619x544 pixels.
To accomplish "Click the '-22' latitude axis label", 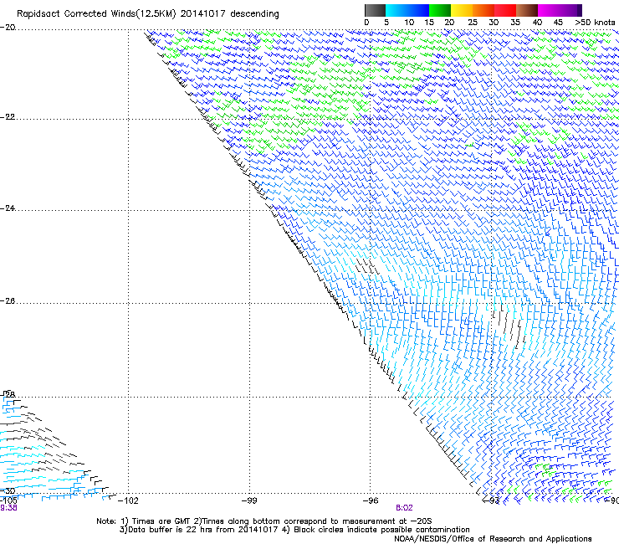I will tap(8, 117).
